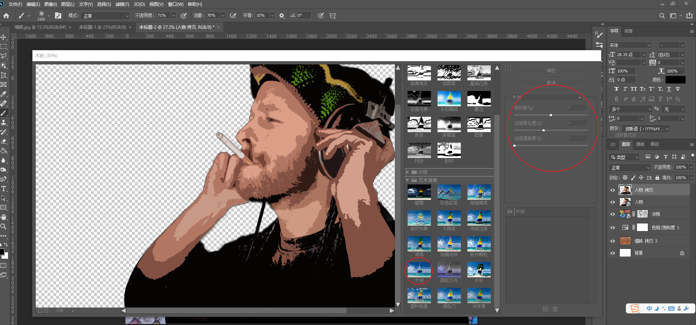Click the share icon at top right
The width and height of the screenshot is (696, 325).
pyautogui.click(x=689, y=16)
